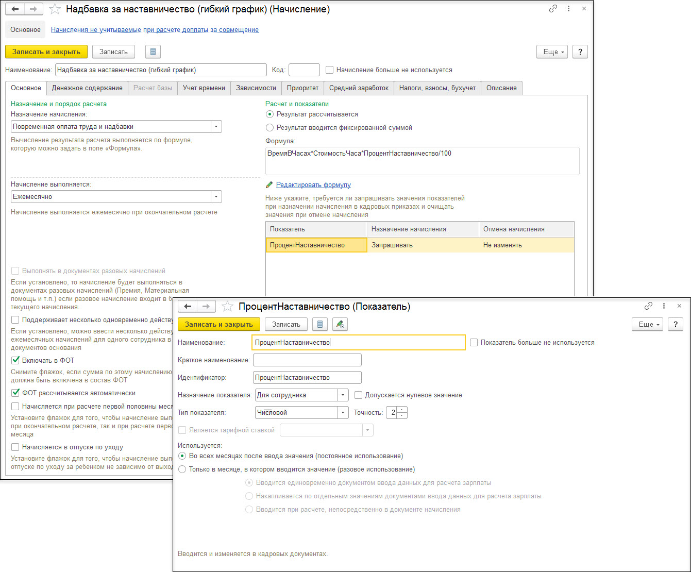Click the Наименование field in Показатель window

pyautogui.click(x=359, y=342)
